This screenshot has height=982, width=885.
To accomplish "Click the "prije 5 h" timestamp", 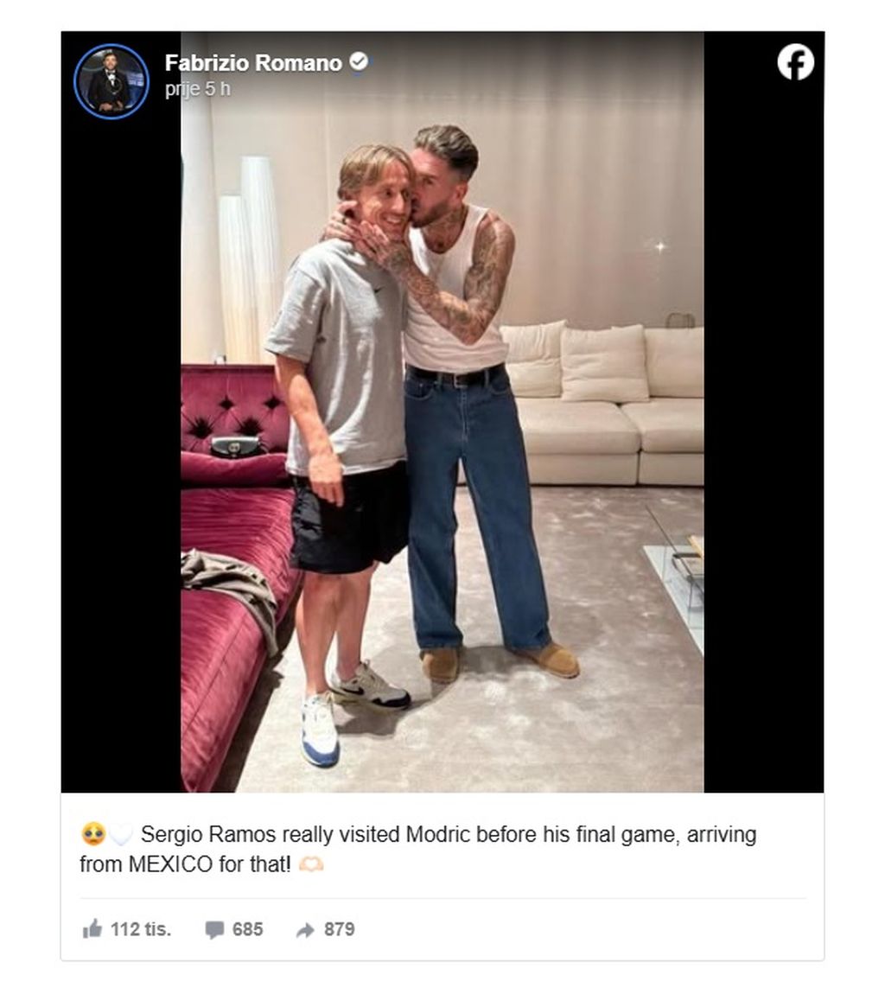I will 198,89.
